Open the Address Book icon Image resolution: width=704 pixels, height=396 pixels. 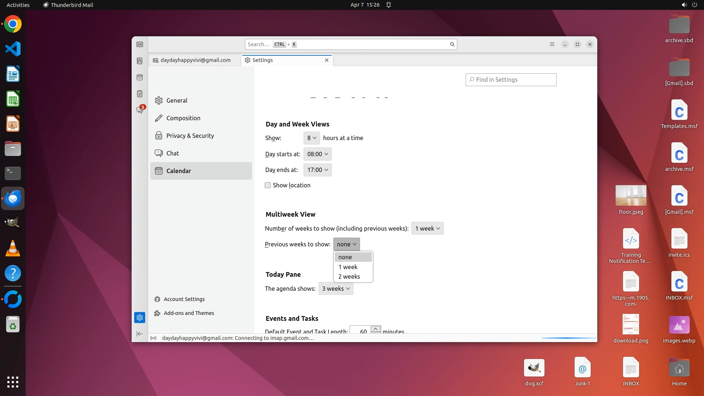point(140,61)
